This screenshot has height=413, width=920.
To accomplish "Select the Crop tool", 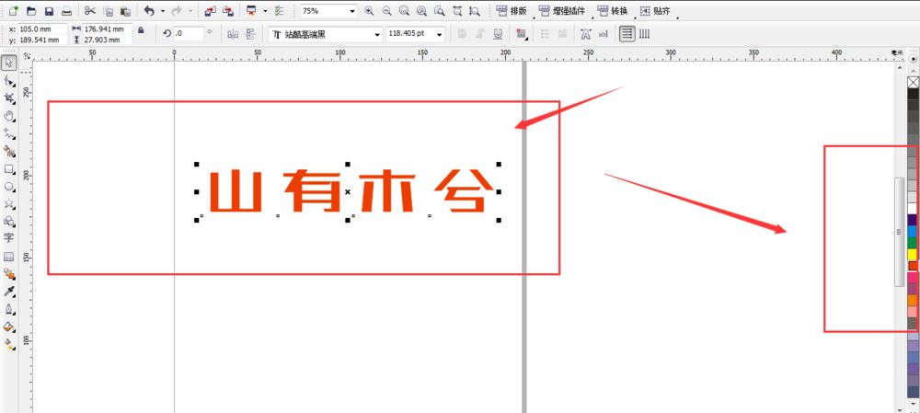I will pyautogui.click(x=9, y=98).
